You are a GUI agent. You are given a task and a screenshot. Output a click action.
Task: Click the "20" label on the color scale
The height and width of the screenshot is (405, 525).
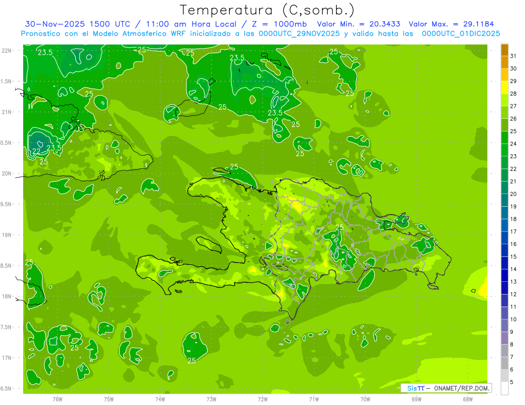[x=514, y=194]
